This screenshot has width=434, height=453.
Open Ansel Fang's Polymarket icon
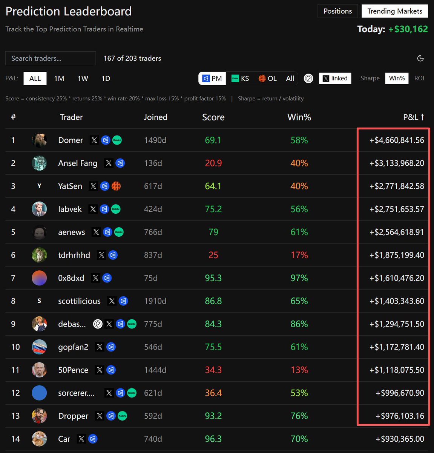click(x=120, y=163)
